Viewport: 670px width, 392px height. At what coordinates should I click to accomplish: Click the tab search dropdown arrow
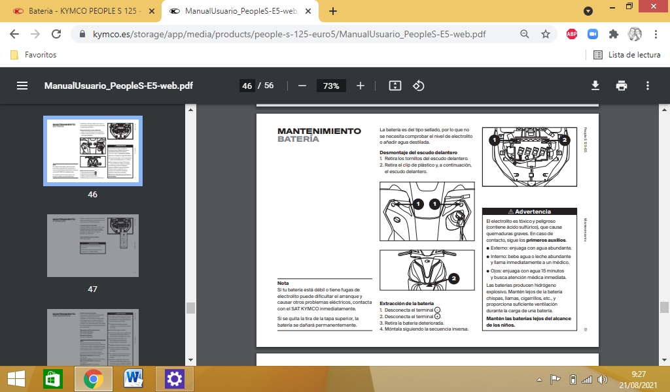click(588, 12)
